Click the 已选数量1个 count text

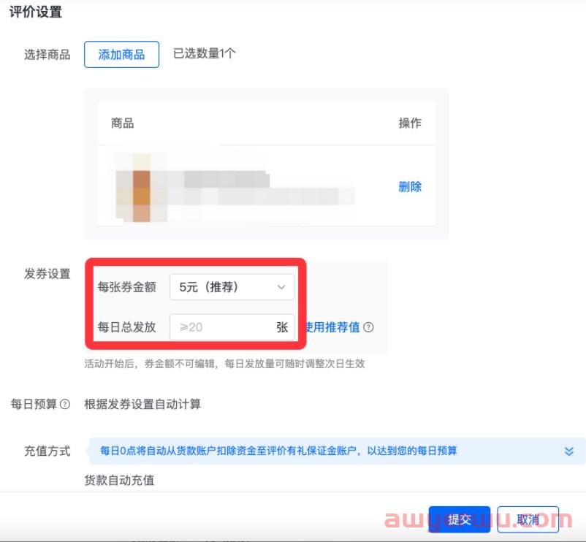pos(204,53)
